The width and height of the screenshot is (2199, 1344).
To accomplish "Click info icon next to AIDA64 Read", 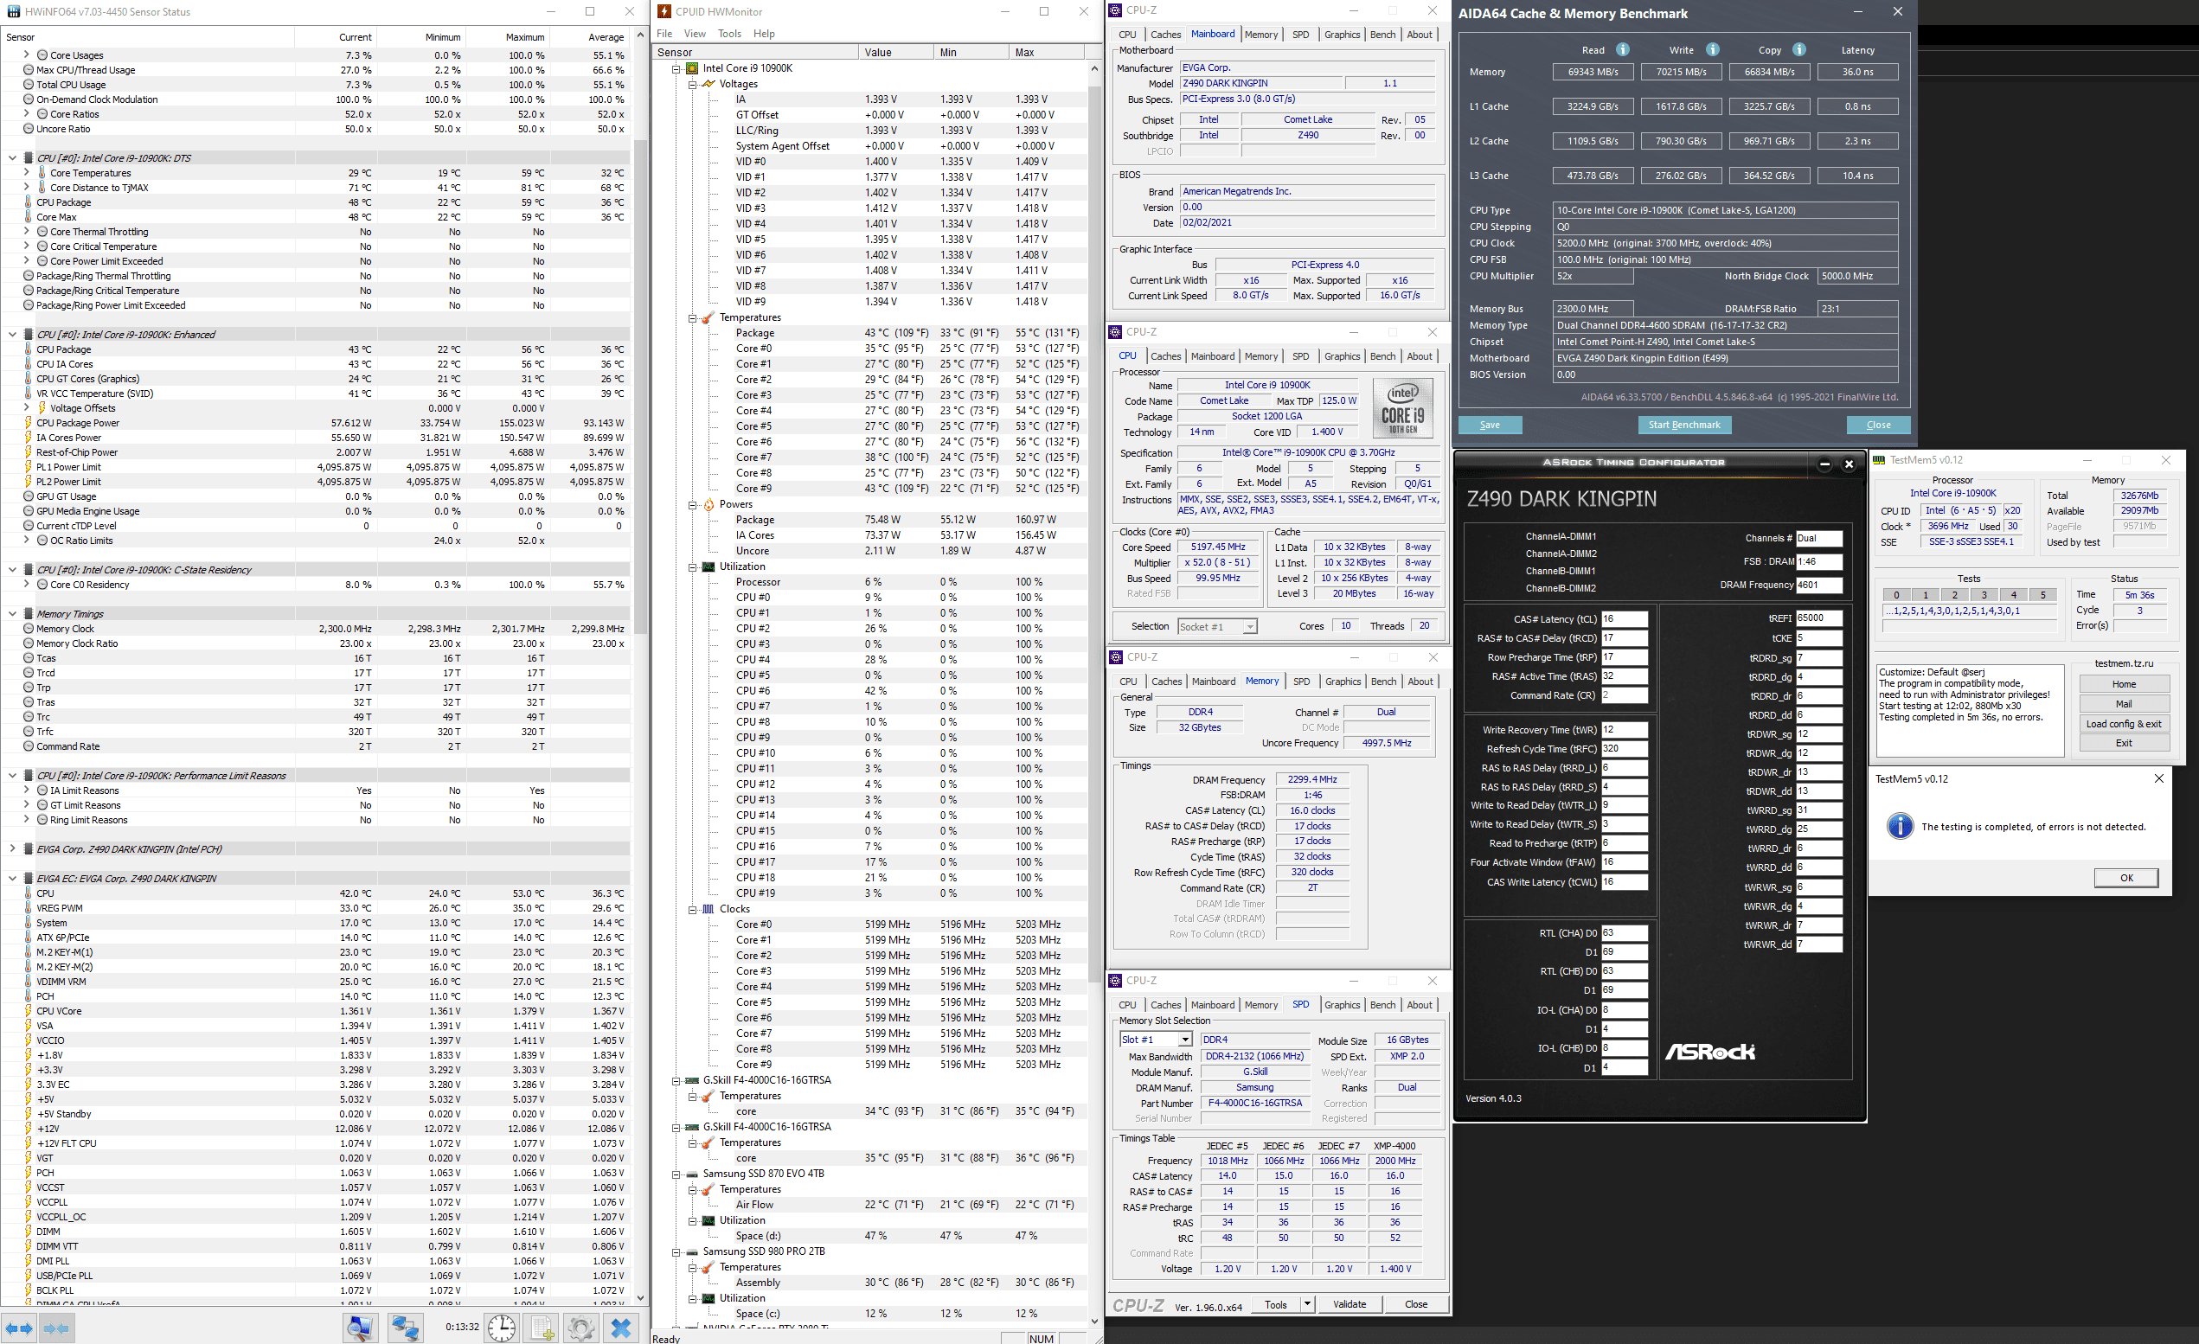I will coord(1623,50).
